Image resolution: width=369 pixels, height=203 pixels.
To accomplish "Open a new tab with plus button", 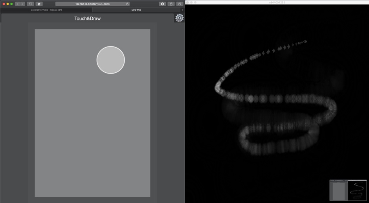I will point(182,10).
